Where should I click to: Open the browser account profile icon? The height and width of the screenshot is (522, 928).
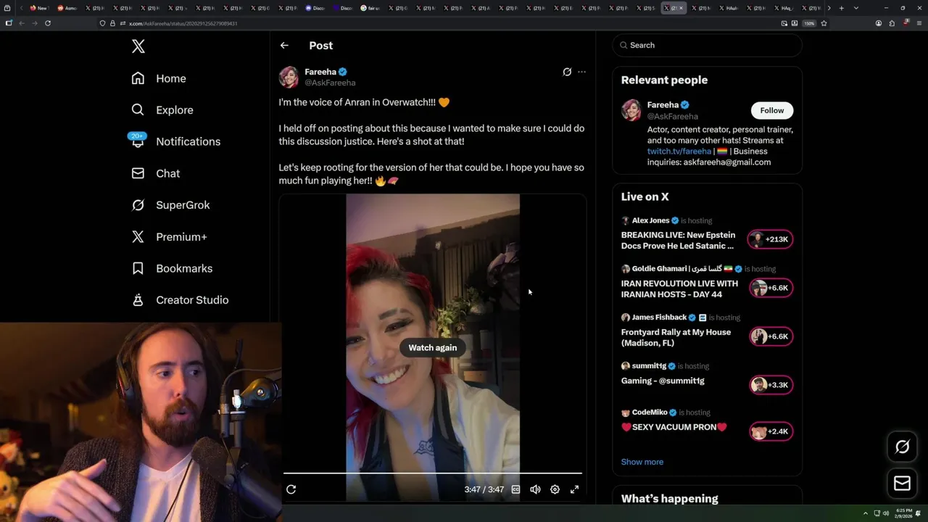click(879, 23)
